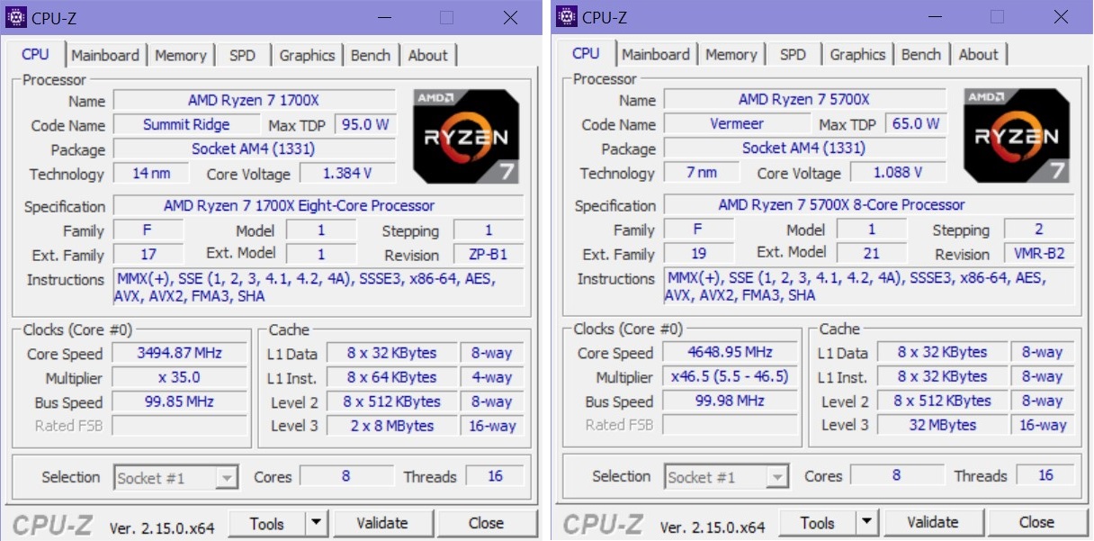Select the Bench tab in the 5700X window
Viewport: 1094px width, 541px height.
coord(921,54)
